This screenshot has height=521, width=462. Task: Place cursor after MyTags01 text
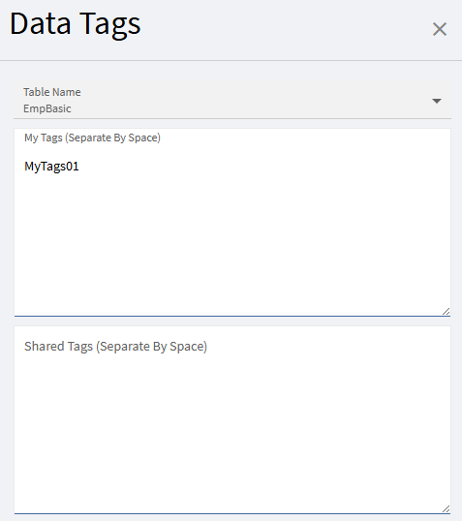pos(79,167)
